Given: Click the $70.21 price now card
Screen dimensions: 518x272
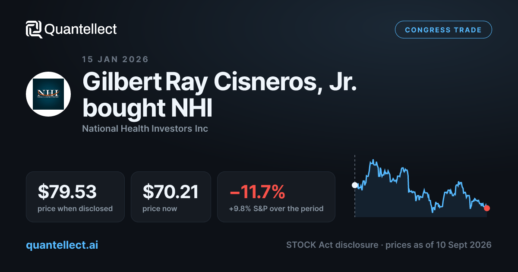Looking at the screenshot, I should click(171, 197).
